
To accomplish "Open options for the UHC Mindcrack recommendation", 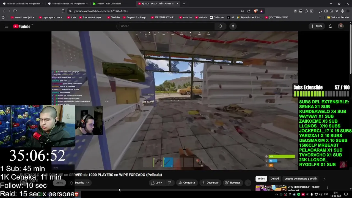I will (x=328, y=187).
